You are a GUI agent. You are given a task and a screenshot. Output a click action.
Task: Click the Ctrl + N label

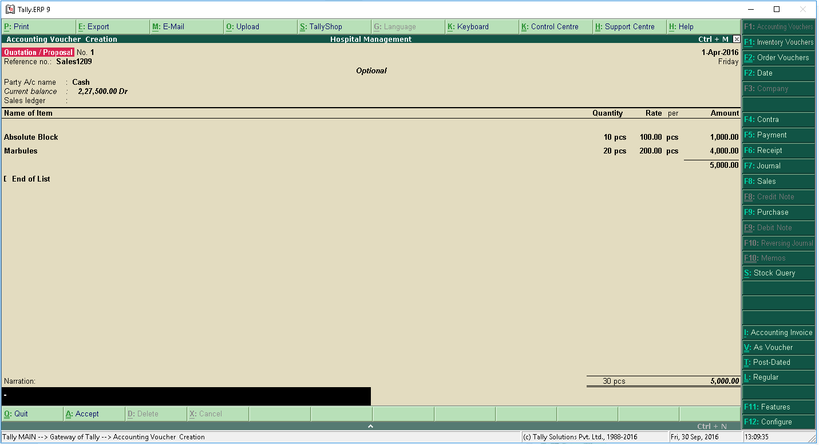coord(712,427)
